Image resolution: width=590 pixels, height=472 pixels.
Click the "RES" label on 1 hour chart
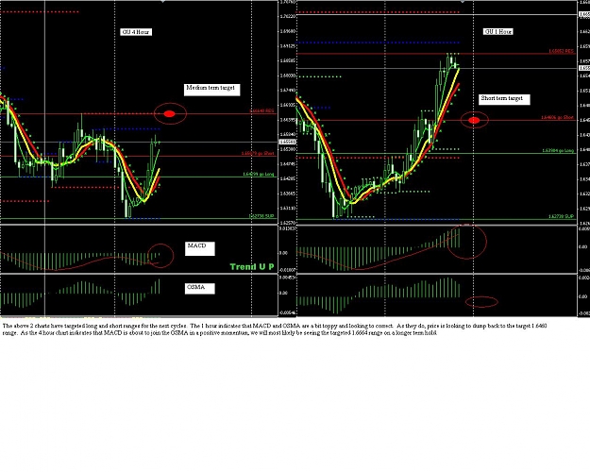click(x=561, y=51)
